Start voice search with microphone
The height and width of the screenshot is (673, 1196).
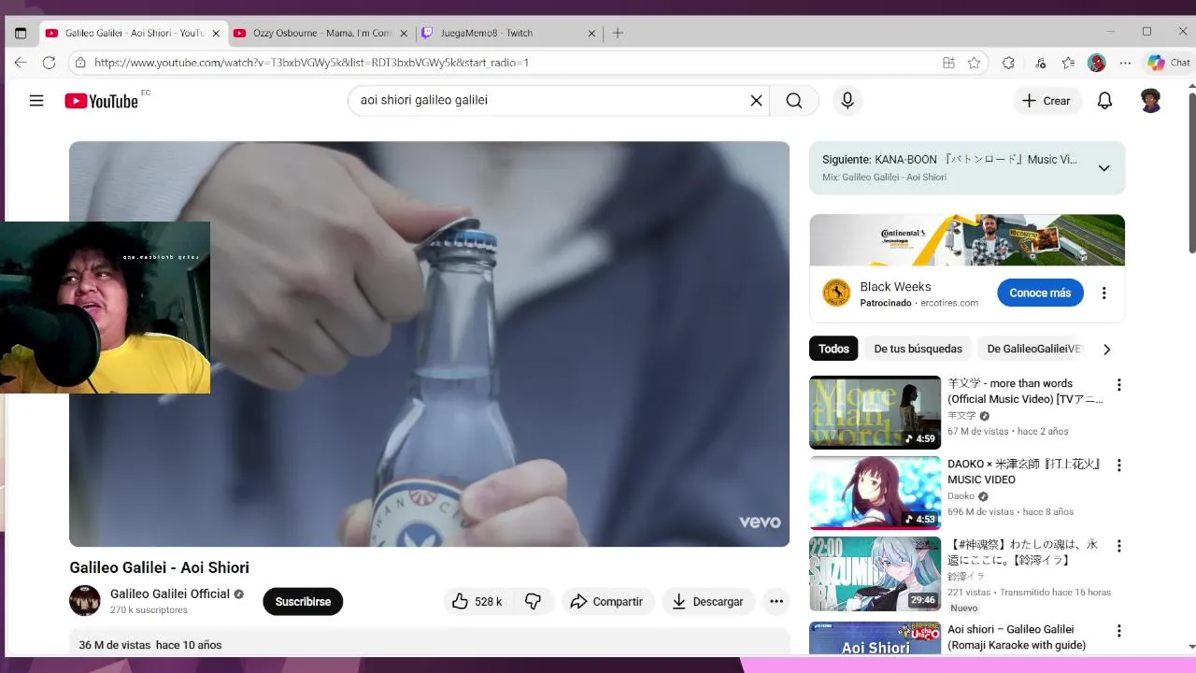[847, 101]
